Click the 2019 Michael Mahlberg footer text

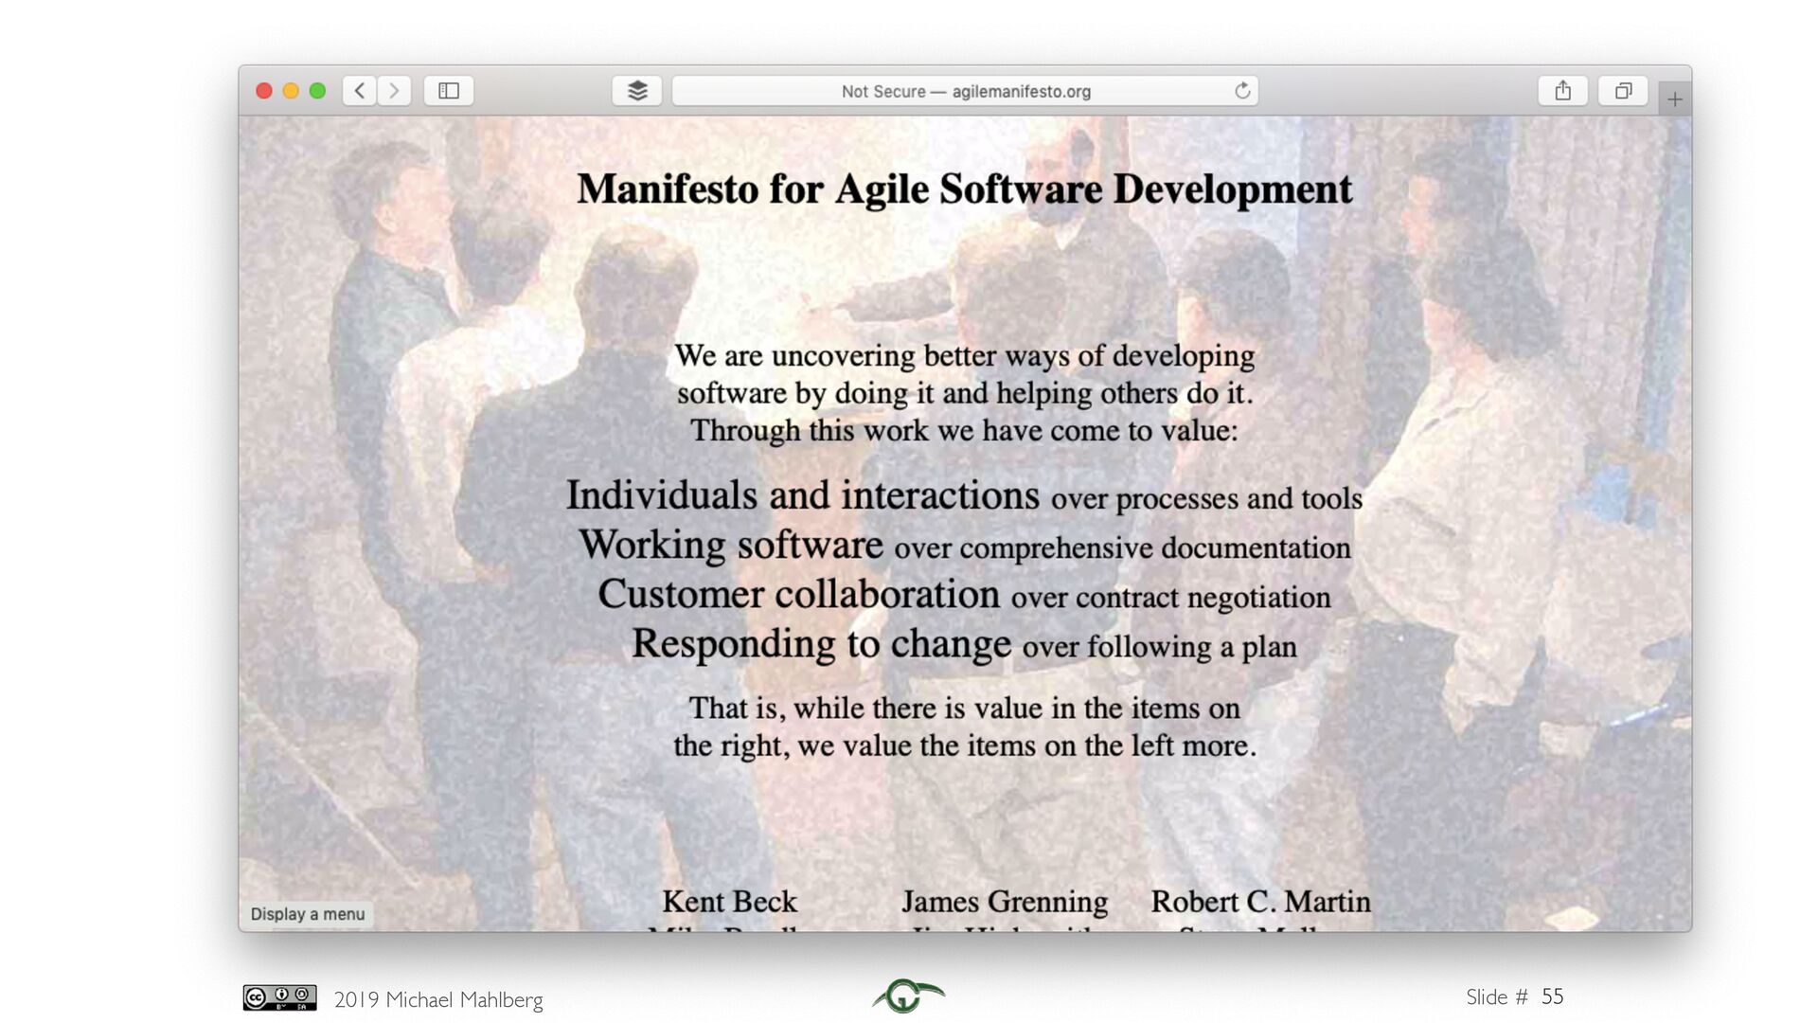[x=438, y=999]
